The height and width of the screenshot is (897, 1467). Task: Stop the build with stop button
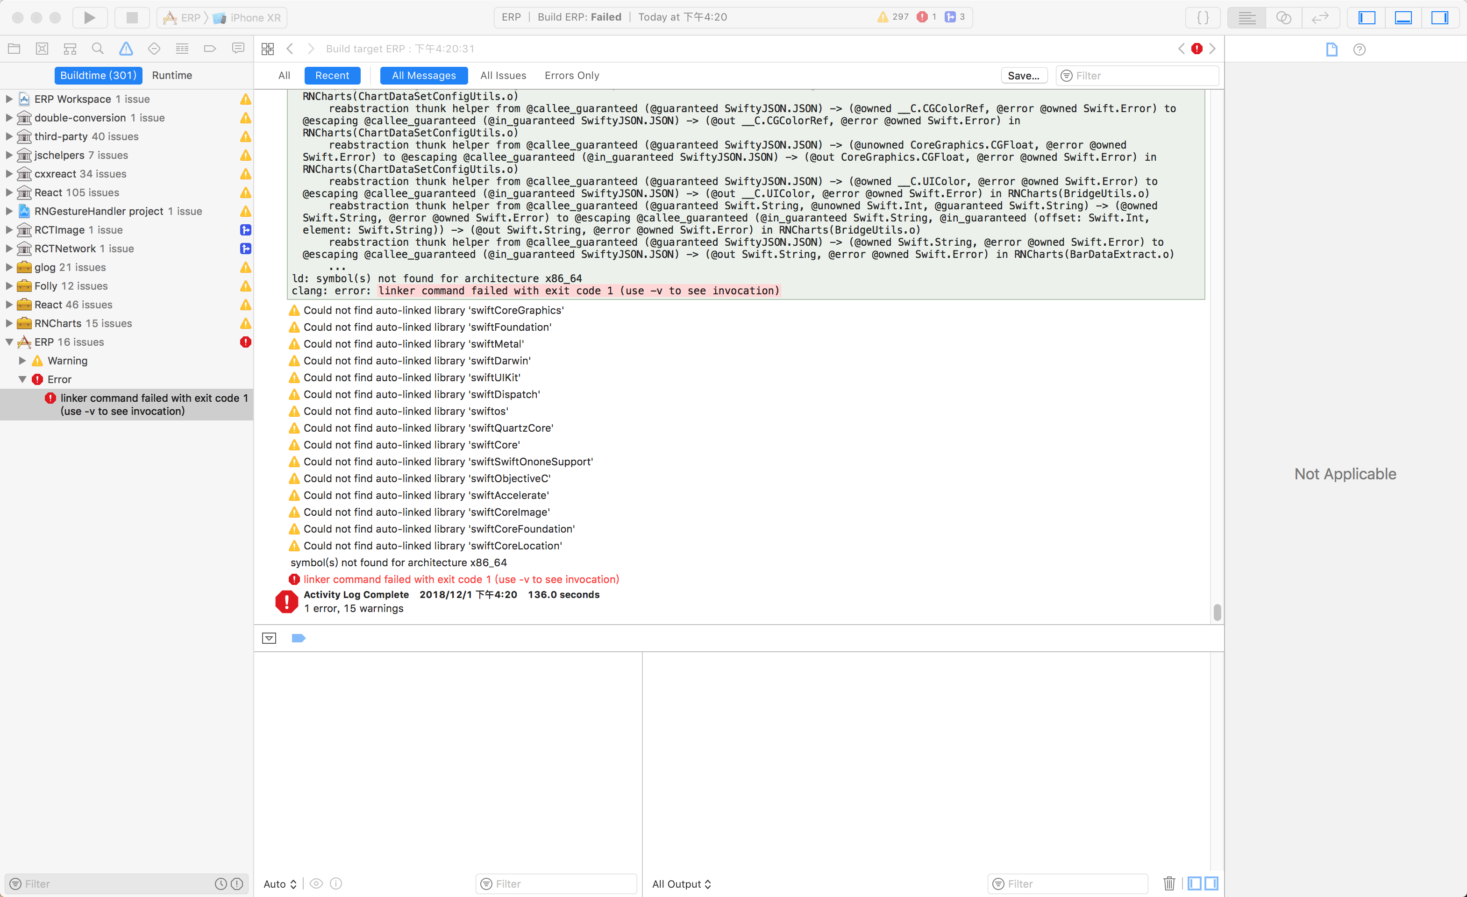tap(132, 17)
